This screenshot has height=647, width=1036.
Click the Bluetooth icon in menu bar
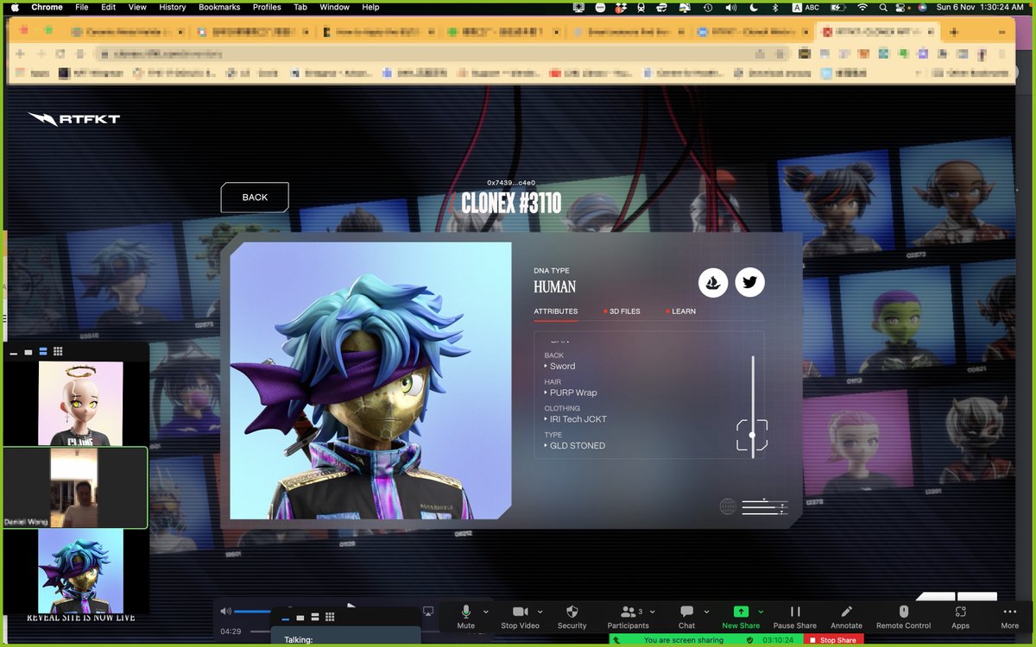(774, 7)
